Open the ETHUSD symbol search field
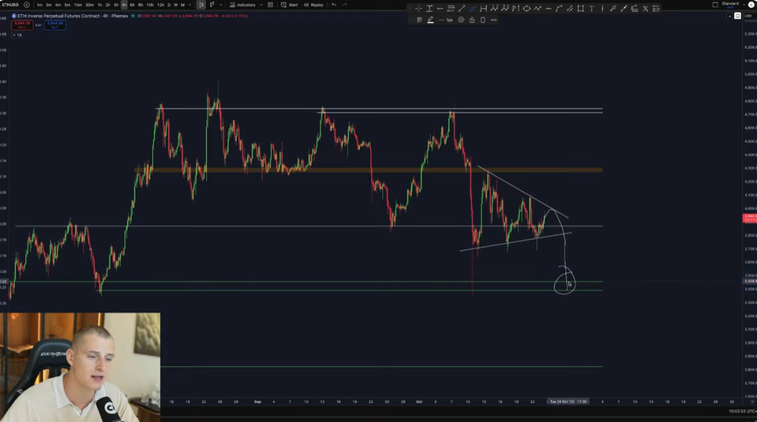Screen dimensions: 757x422 click(x=10, y=4)
